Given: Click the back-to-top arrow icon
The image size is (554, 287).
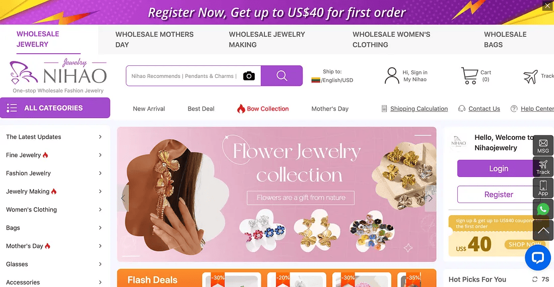Looking at the screenshot, I should 543,231.
